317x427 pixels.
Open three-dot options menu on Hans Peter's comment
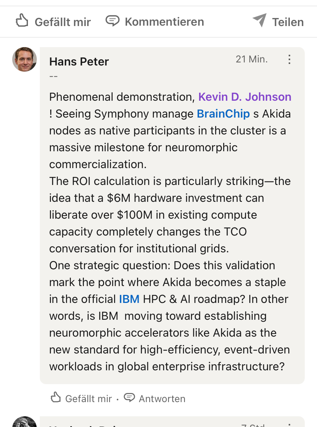click(x=289, y=59)
